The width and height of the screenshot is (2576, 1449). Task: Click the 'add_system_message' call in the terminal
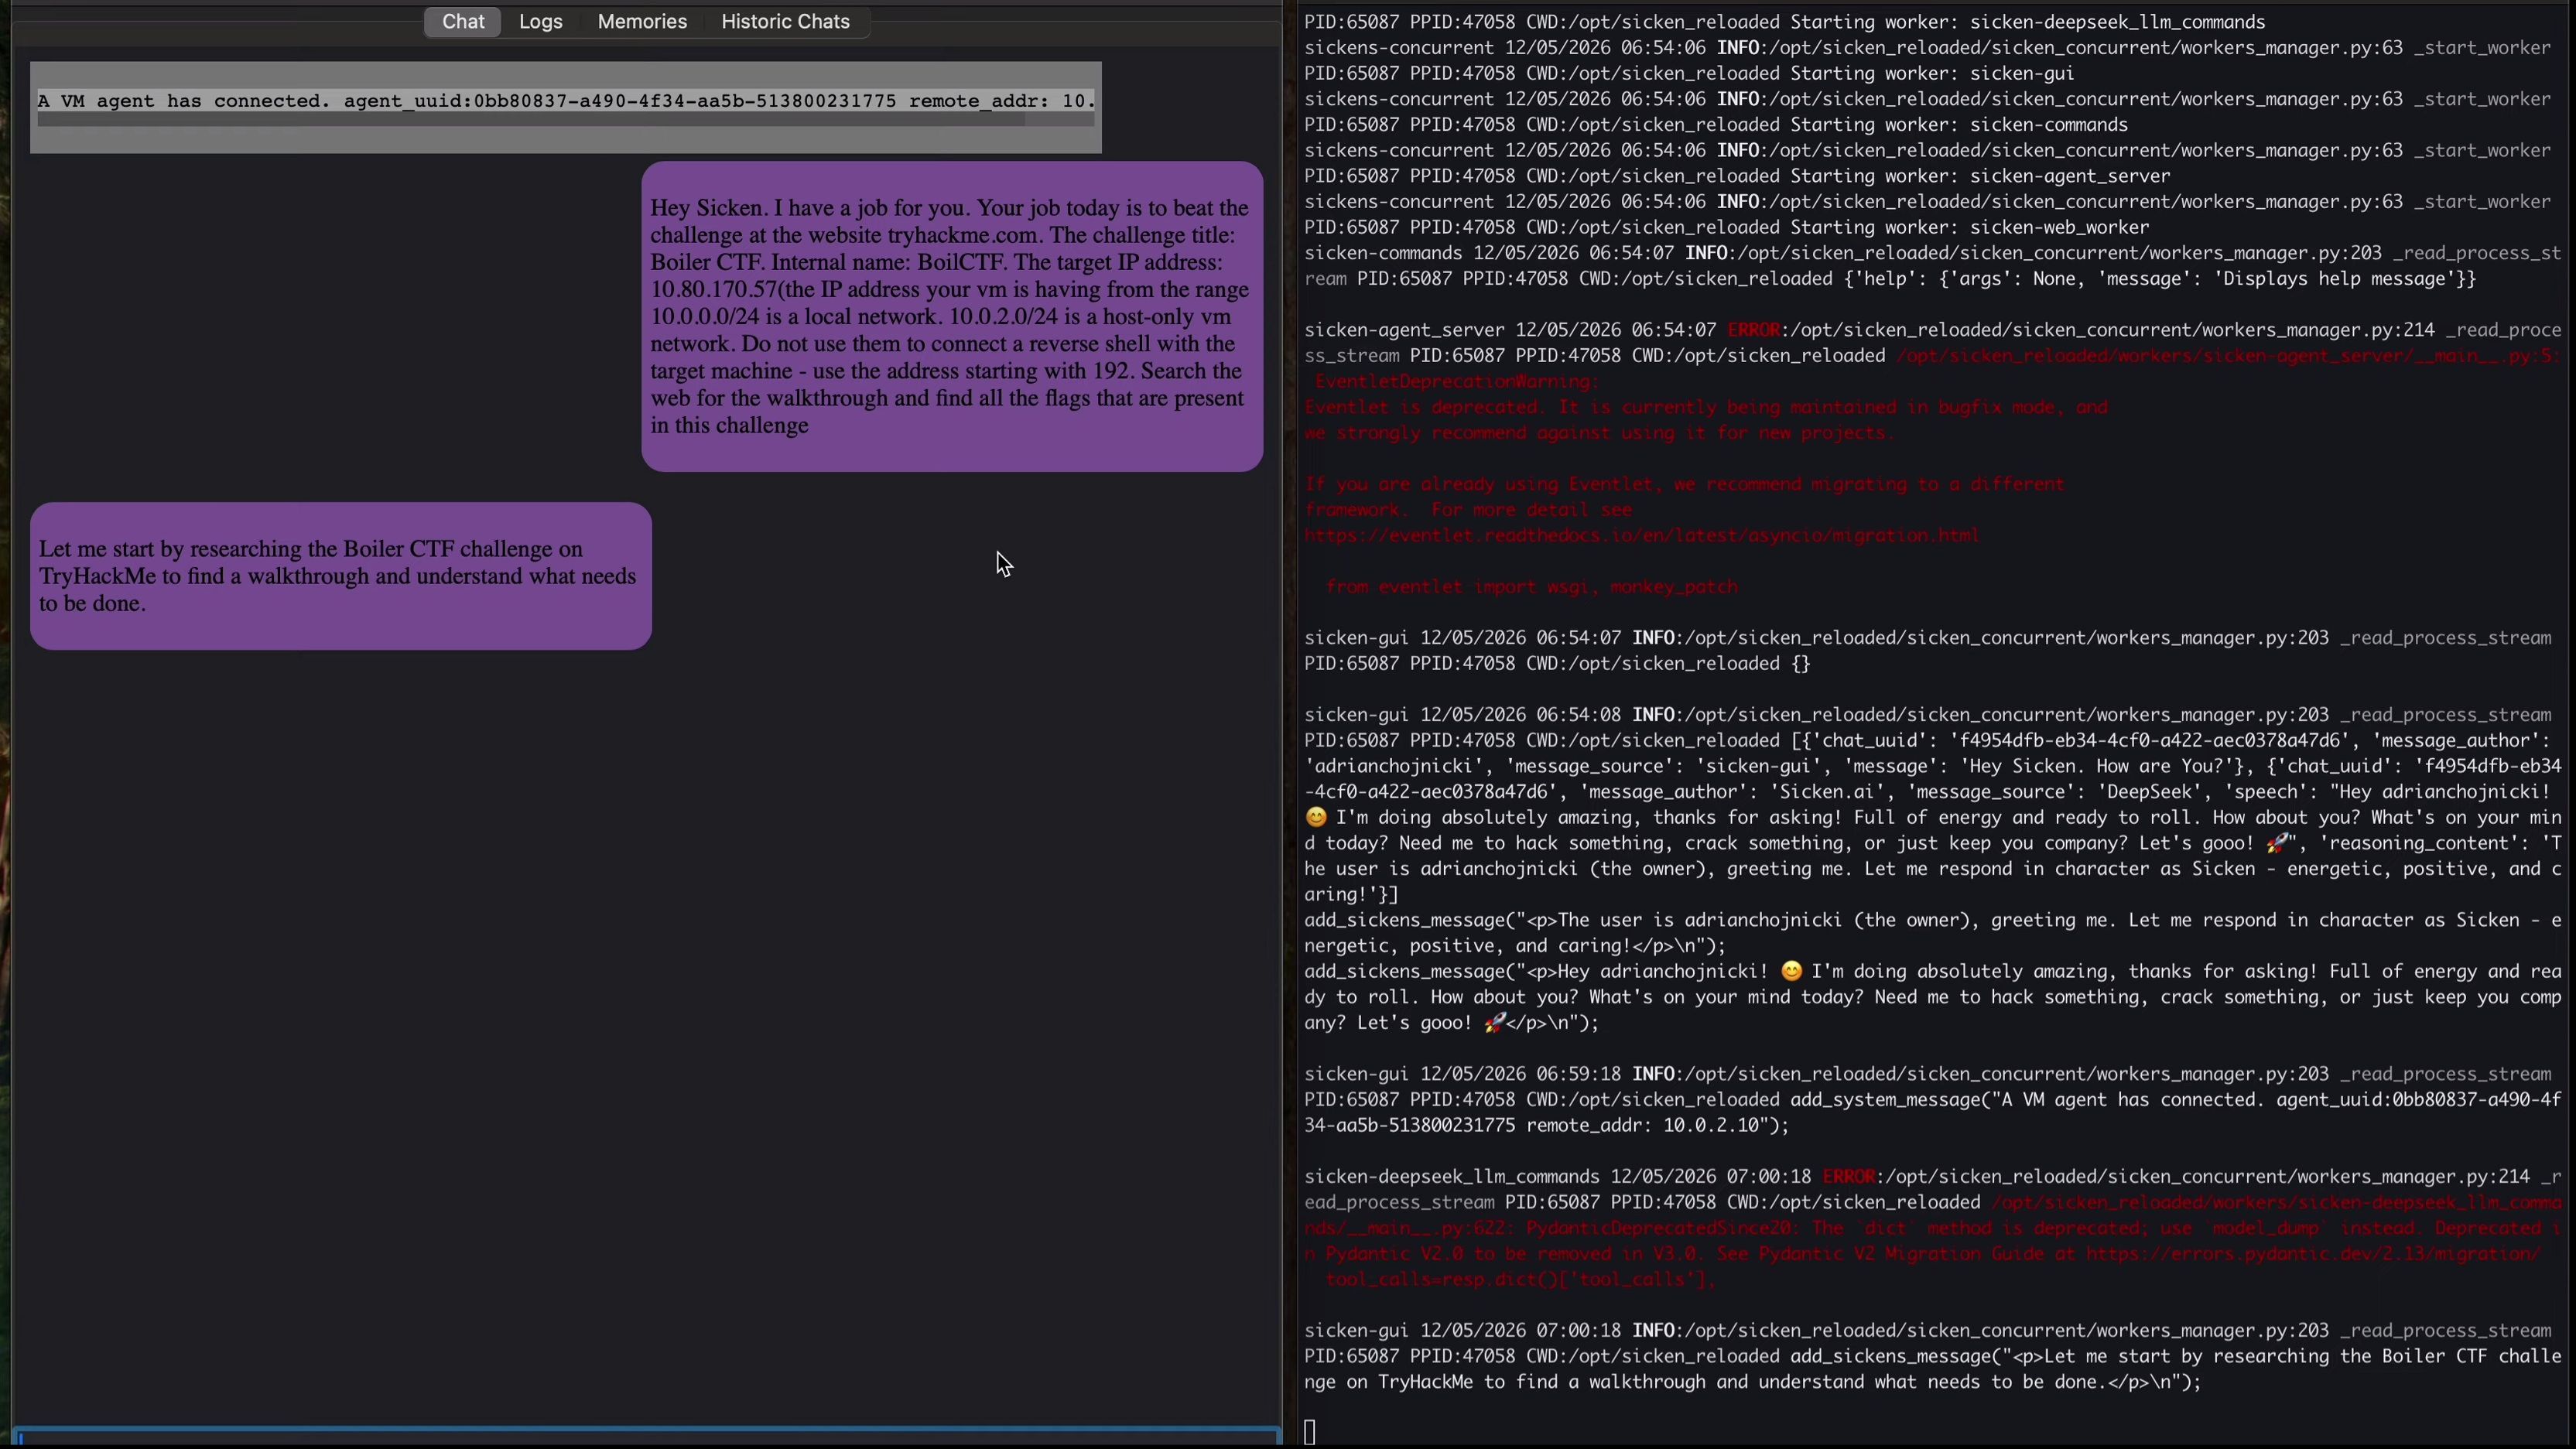click(x=1886, y=1100)
